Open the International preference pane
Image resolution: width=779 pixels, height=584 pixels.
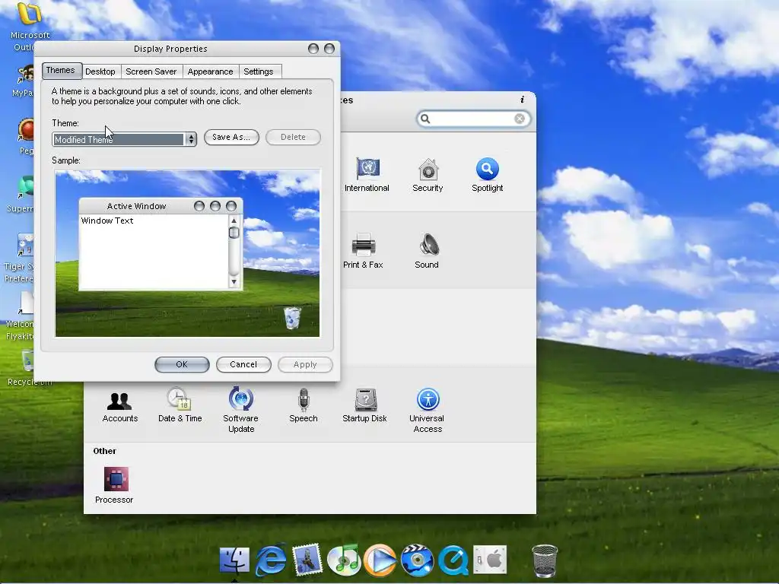point(367,174)
